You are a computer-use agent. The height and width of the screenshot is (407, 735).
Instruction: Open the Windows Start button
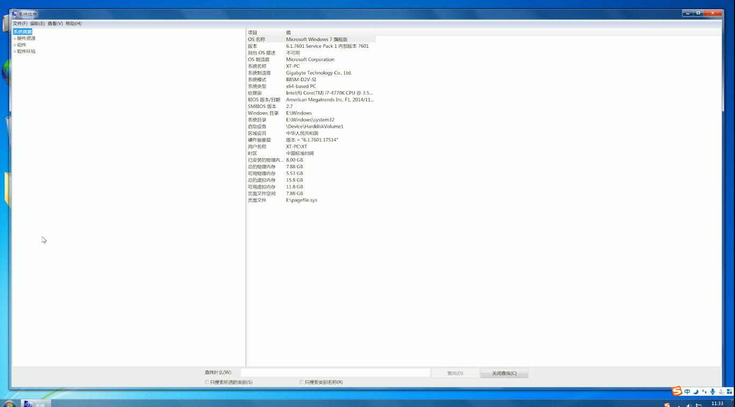[9, 404]
